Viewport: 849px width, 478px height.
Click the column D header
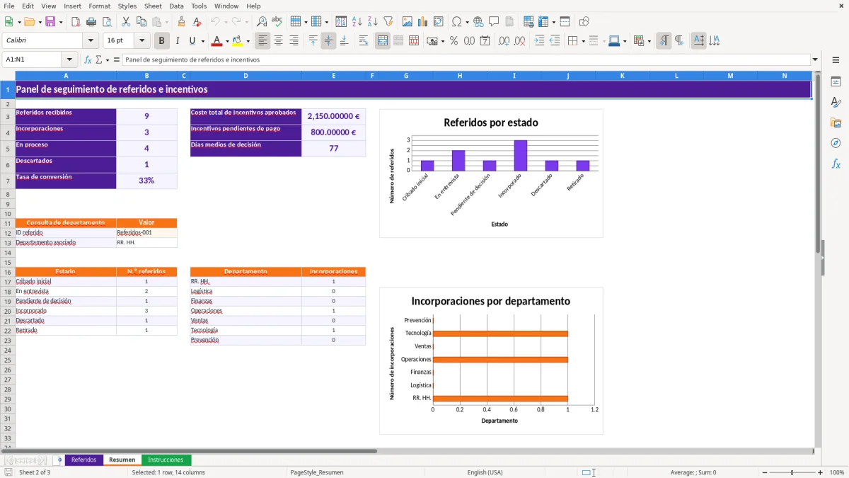pyautogui.click(x=246, y=75)
